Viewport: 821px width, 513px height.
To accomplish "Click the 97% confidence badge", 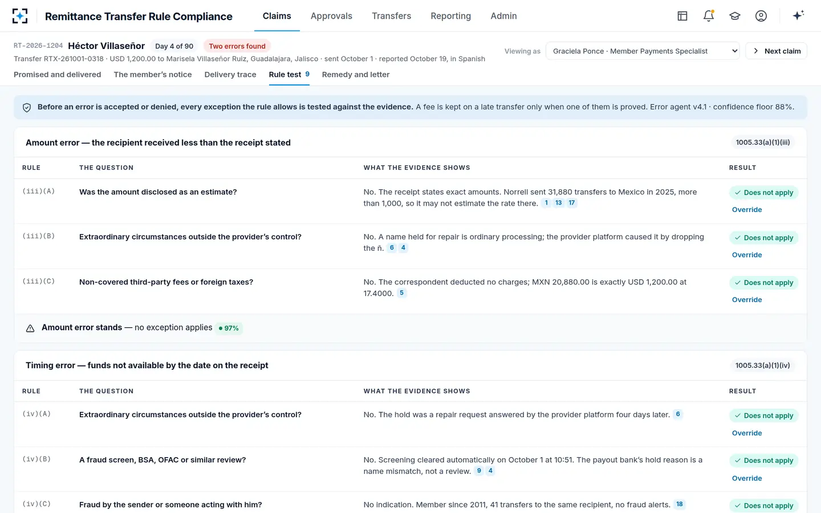I will pos(229,328).
